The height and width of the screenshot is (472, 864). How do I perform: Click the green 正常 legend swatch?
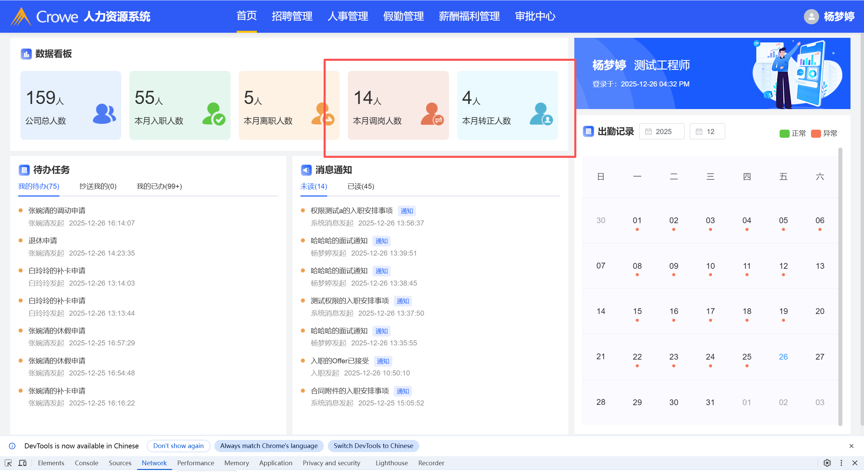point(784,134)
